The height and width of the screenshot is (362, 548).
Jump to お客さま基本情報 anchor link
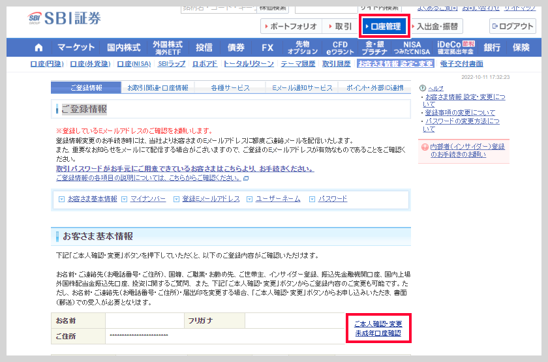[x=92, y=199]
